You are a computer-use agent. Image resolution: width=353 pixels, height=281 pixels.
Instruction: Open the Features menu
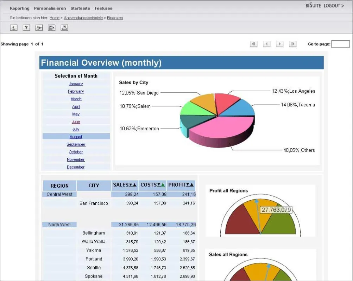pos(103,8)
